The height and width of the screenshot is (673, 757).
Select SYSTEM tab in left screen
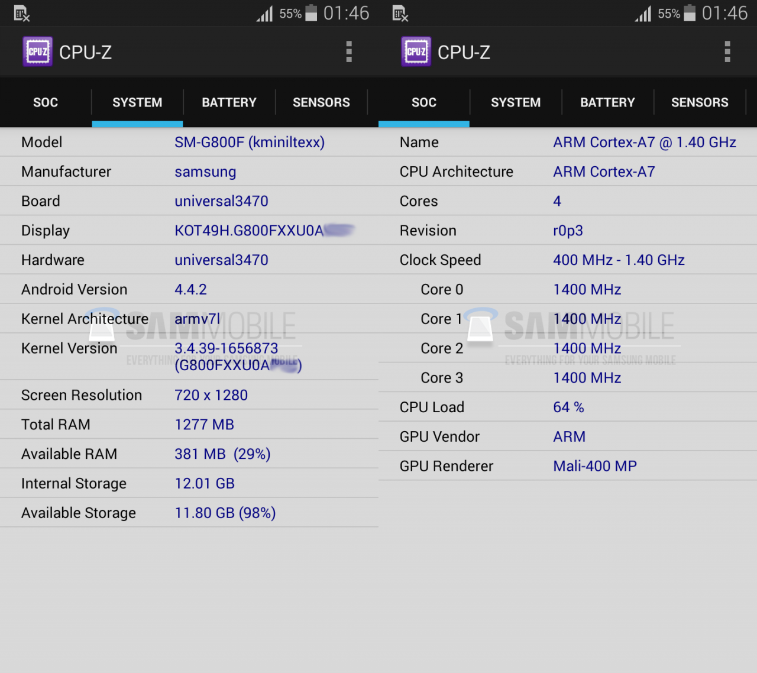pos(137,102)
